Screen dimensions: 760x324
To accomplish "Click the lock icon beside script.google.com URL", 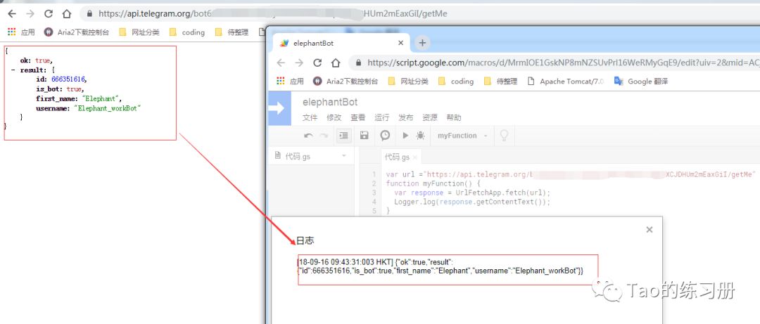I will 359,63.
